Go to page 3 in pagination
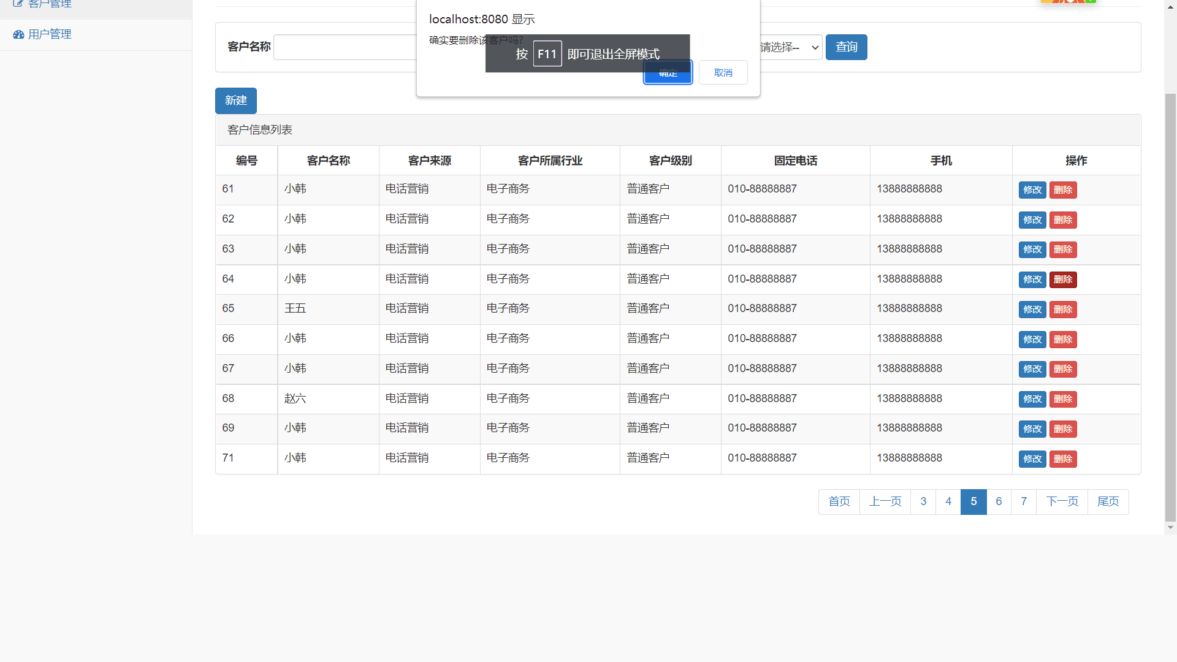 click(923, 502)
